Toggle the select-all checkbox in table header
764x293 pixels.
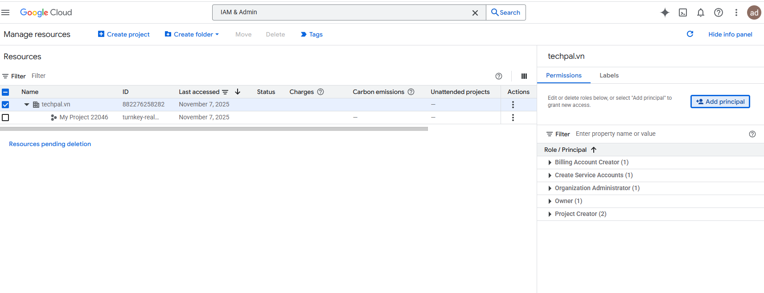[5, 92]
